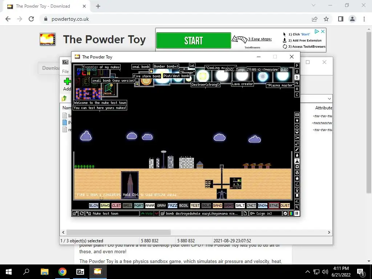Viewport: 372px width, 279px height.
Task: Close the advertisement with X
Action: coord(323,31)
